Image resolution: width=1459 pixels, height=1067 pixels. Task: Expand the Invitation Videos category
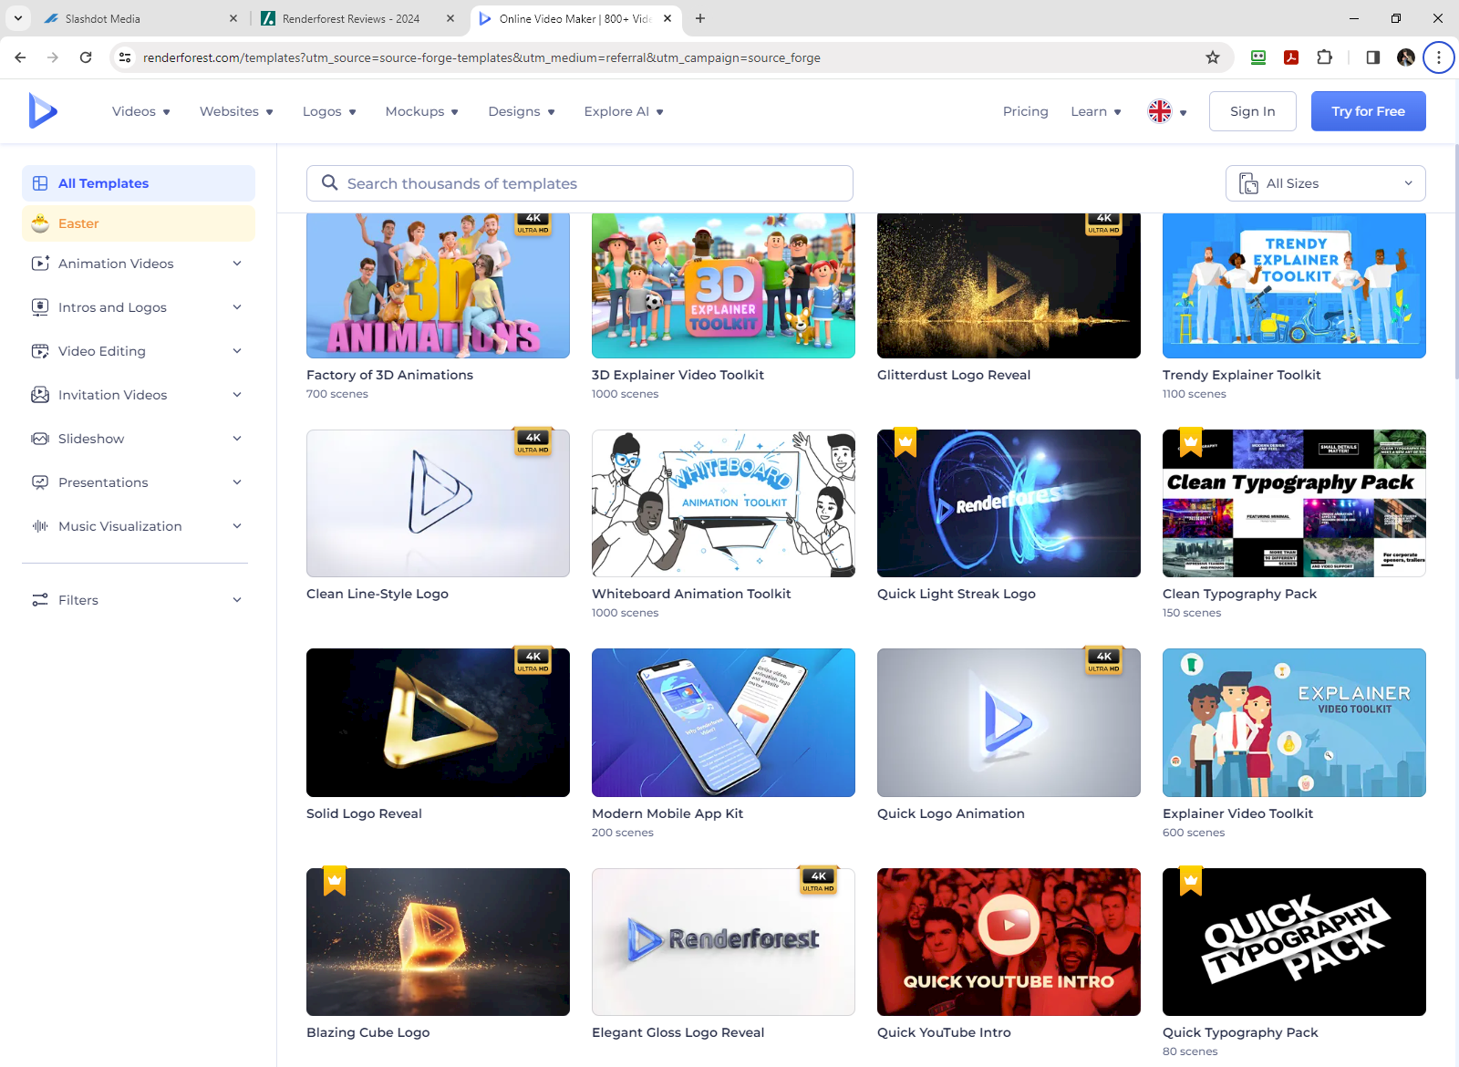coord(111,394)
